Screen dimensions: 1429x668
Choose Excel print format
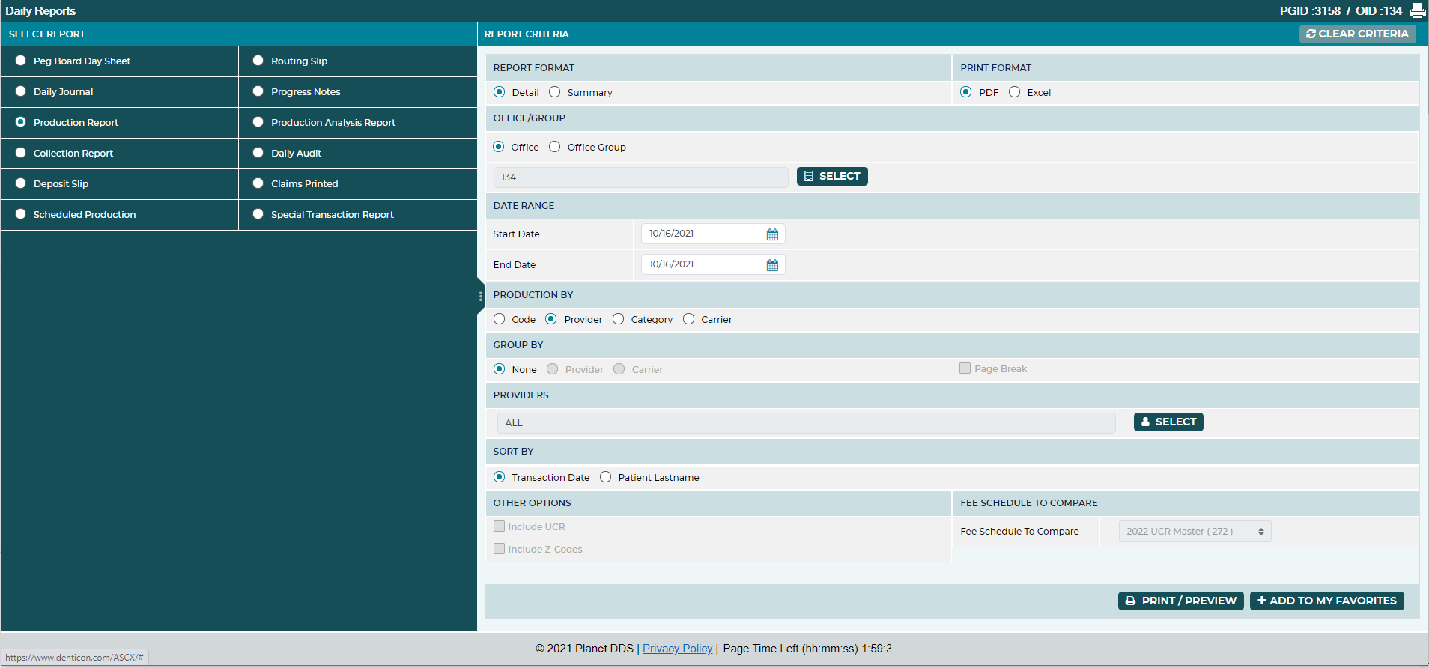point(1015,92)
